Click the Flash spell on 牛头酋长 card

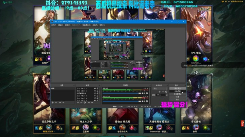(x=184, y=128)
